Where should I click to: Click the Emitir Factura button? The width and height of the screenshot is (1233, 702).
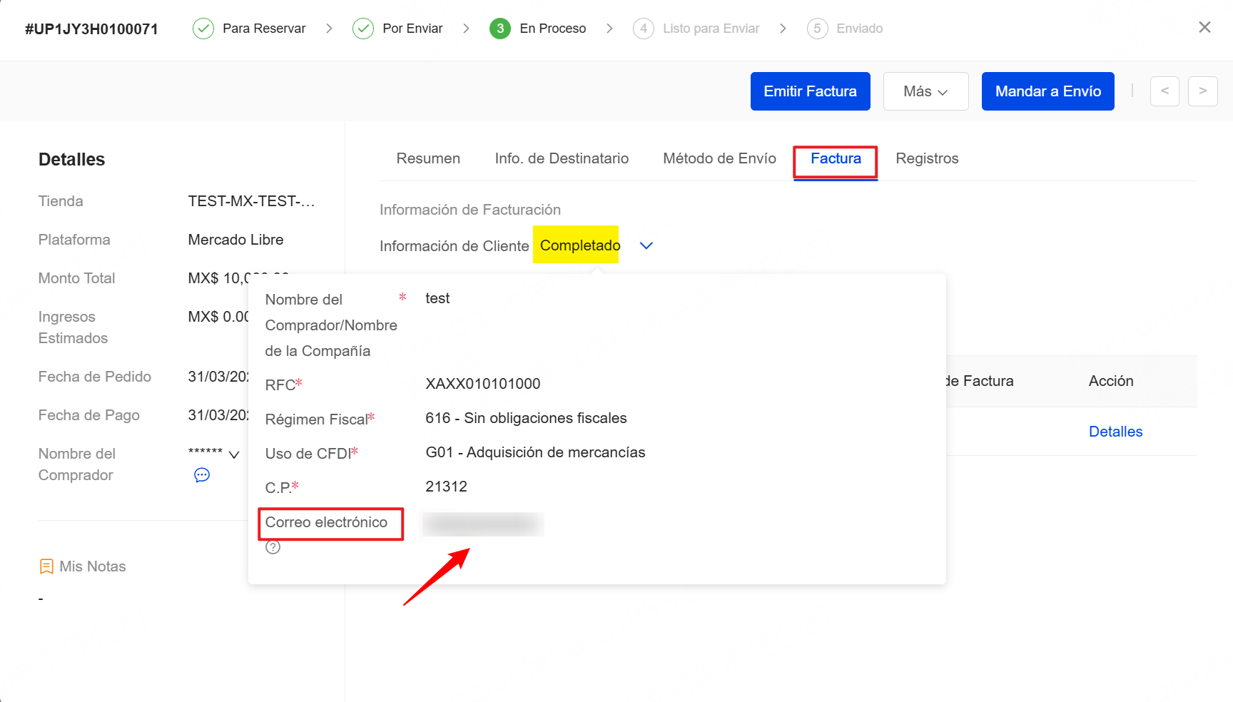coord(811,91)
